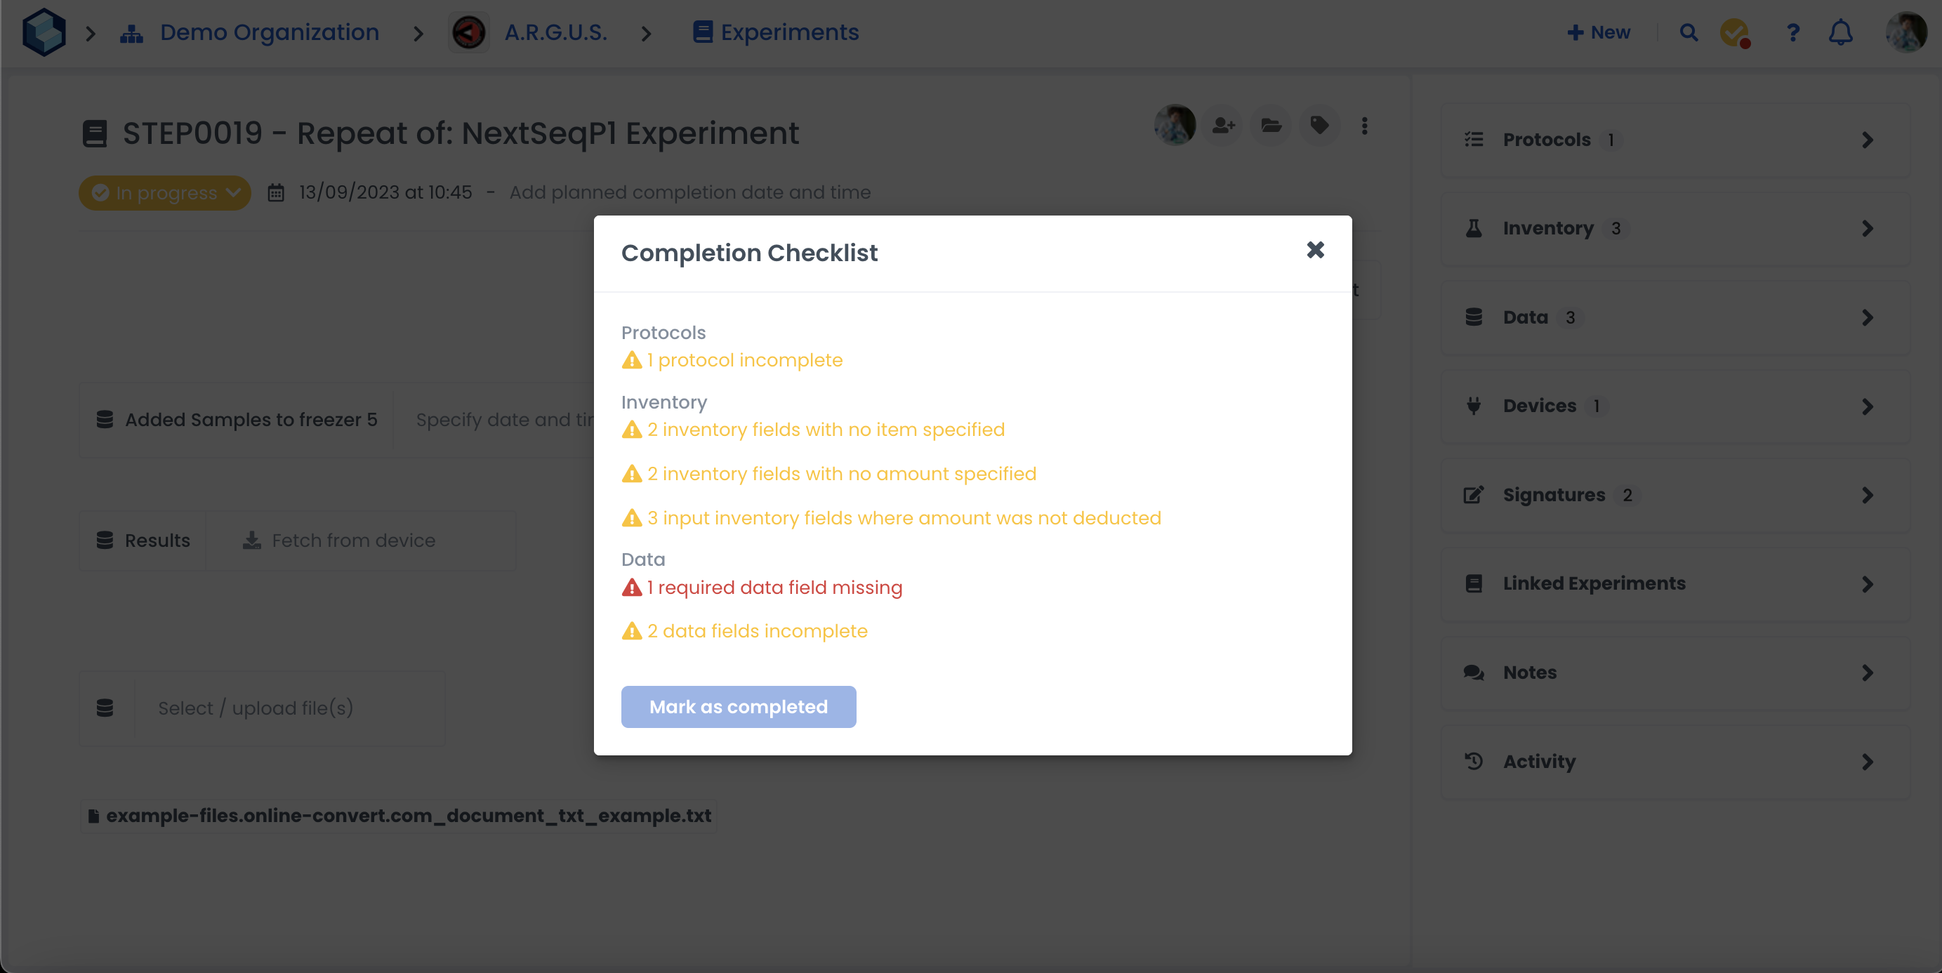Click the tag icon in experiment header
The image size is (1942, 973).
pyautogui.click(x=1319, y=125)
